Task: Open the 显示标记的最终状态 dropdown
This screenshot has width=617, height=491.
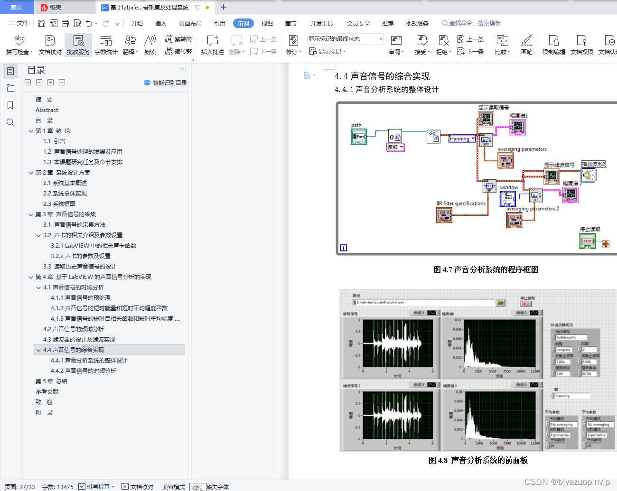Action: 345,39
